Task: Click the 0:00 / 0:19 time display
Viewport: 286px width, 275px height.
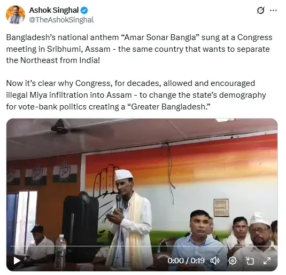Action: (186, 261)
